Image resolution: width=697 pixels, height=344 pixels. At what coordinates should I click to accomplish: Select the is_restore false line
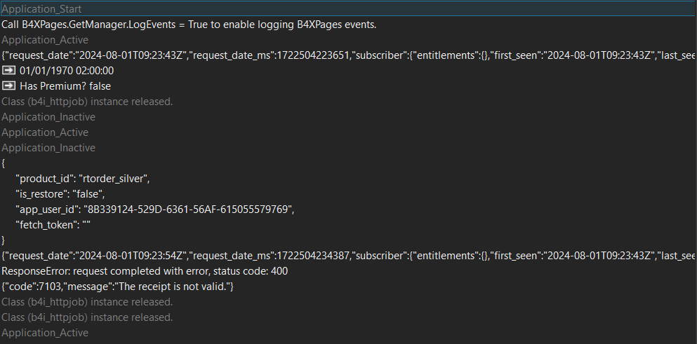click(x=60, y=194)
